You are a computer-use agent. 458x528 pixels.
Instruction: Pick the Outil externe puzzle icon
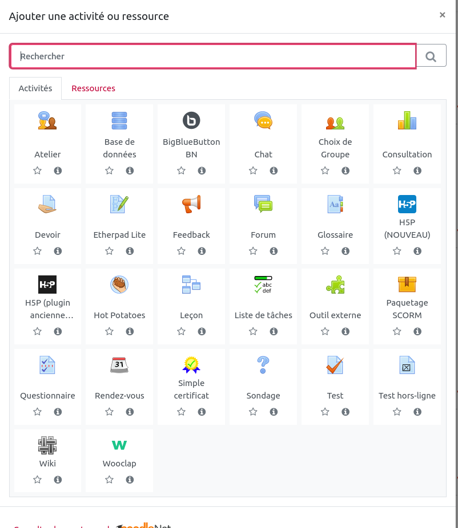tap(335, 284)
